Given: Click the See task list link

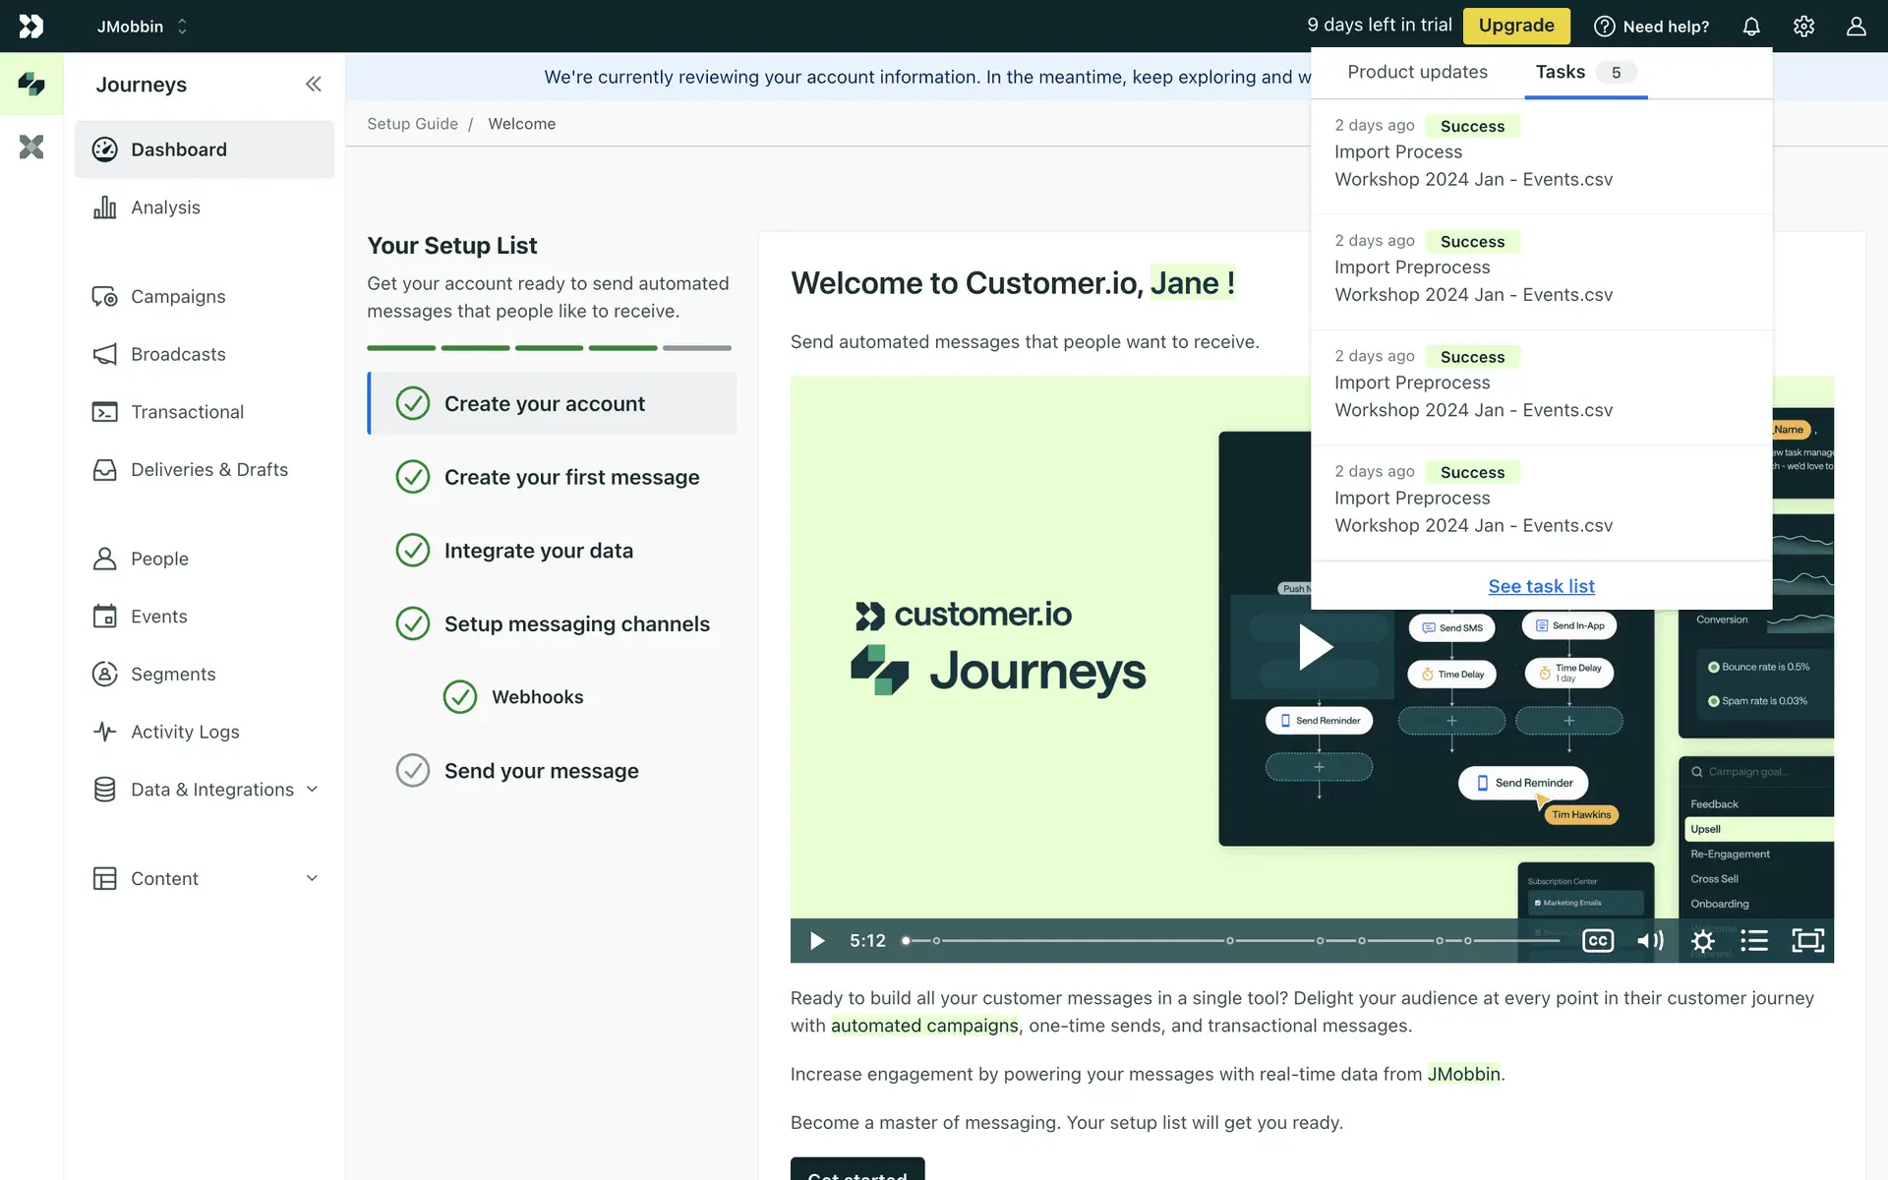Looking at the screenshot, I should [1541, 586].
